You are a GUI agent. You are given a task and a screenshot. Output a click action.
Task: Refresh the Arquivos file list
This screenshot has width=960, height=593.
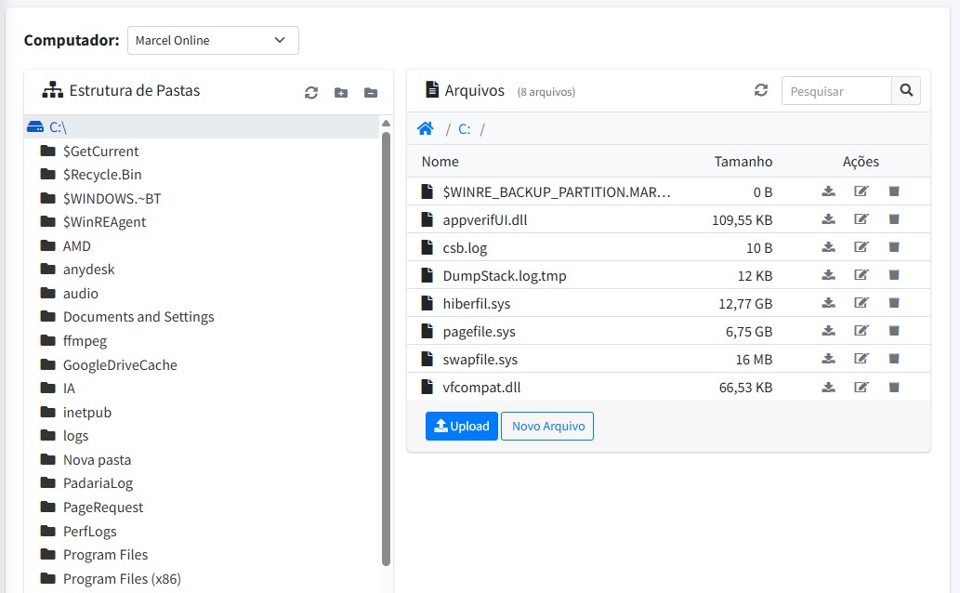(x=761, y=90)
